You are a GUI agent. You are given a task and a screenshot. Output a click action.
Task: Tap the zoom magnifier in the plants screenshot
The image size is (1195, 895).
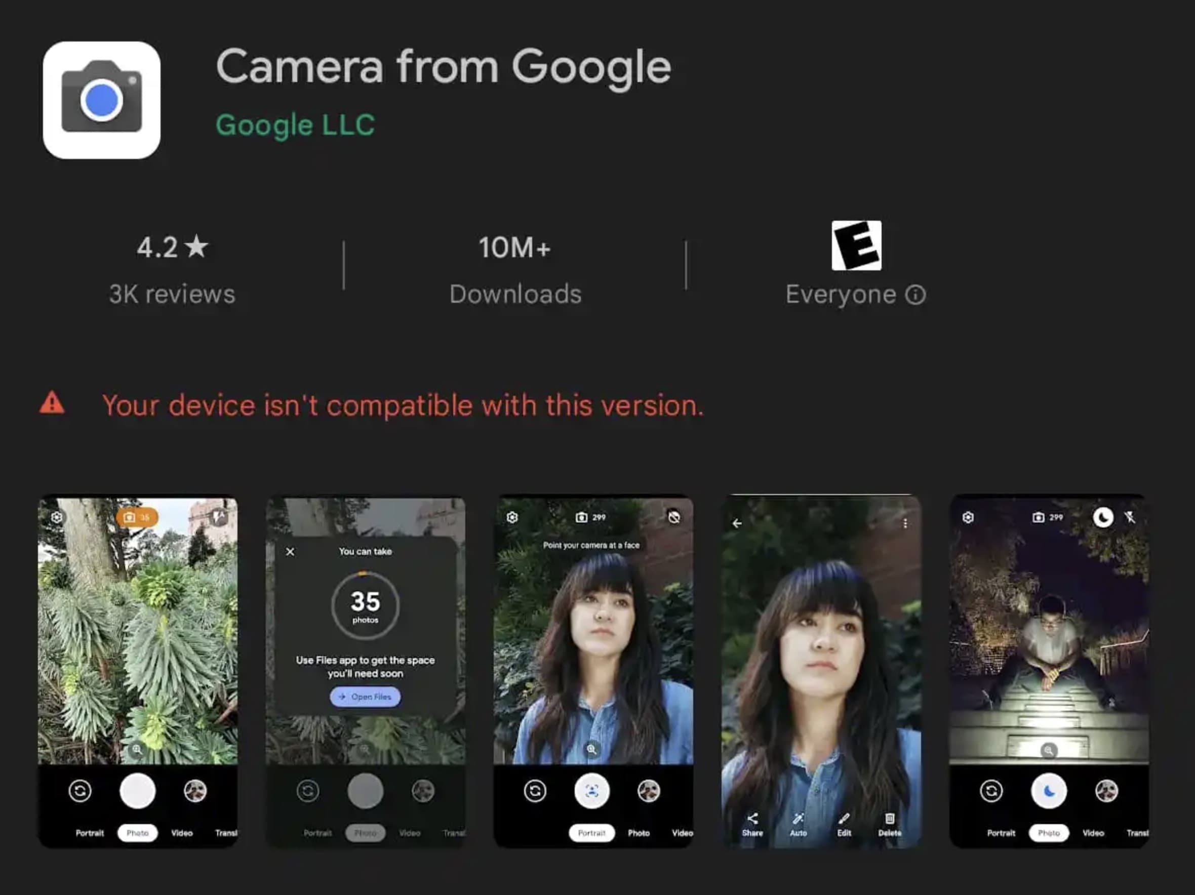click(x=137, y=749)
